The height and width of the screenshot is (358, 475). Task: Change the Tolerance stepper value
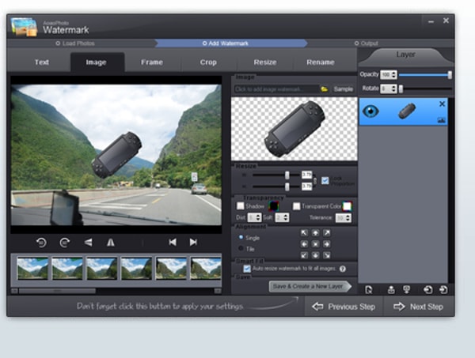click(348, 217)
